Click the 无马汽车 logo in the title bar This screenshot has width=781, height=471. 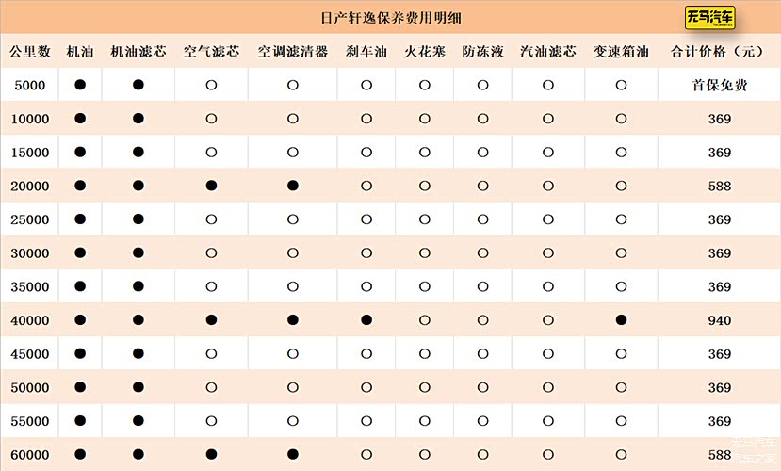tap(710, 18)
